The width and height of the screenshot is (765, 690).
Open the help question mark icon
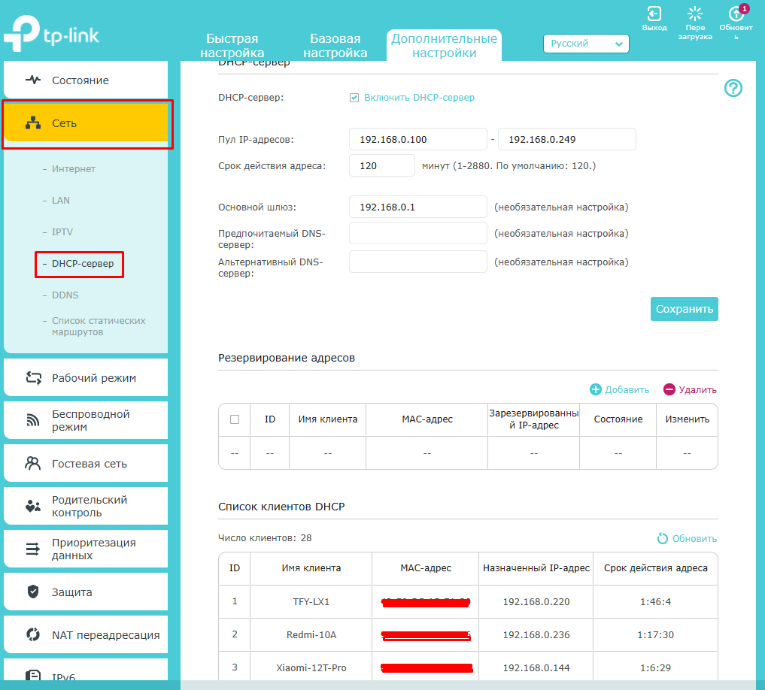tap(733, 88)
